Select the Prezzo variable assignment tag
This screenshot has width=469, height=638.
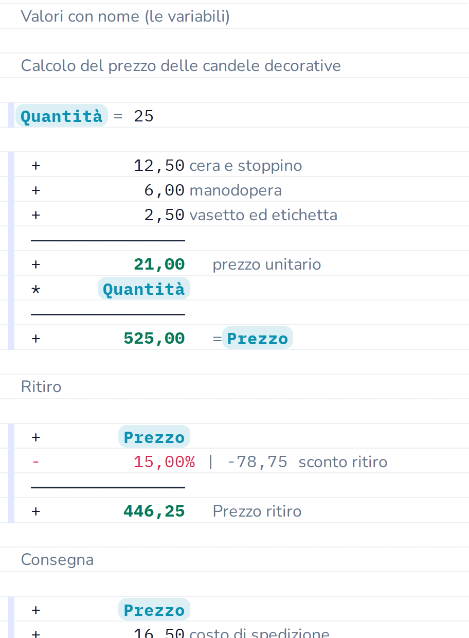coord(258,339)
